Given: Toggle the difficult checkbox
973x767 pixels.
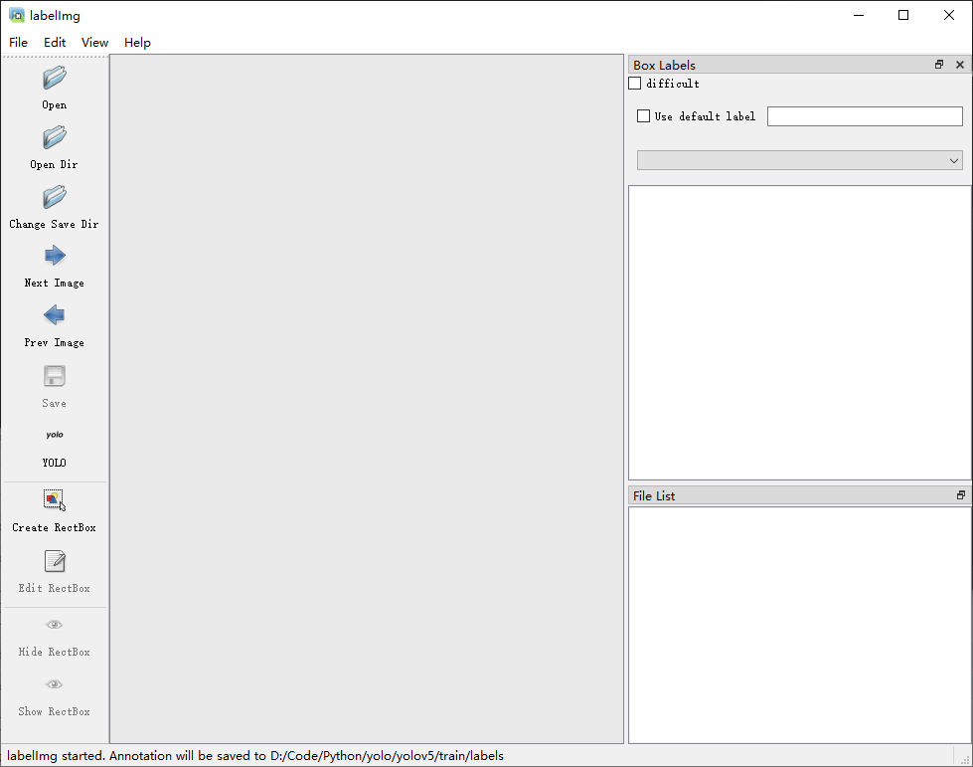Looking at the screenshot, I should [x=634, y=84].
